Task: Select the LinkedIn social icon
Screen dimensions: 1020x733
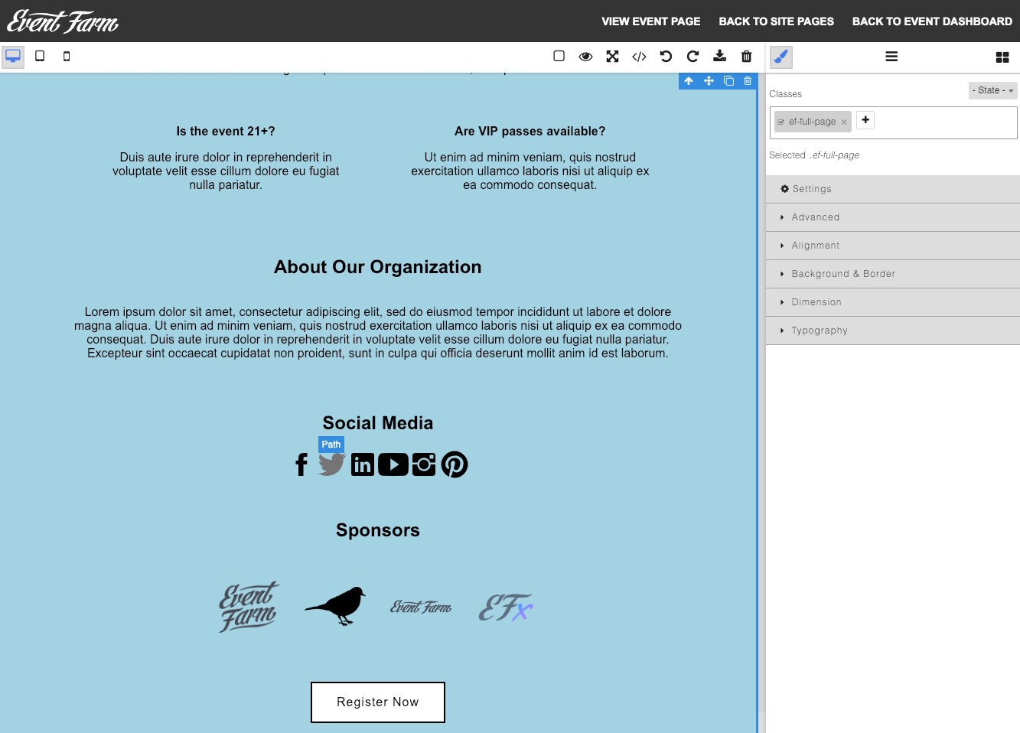Action: coord(363,464)
